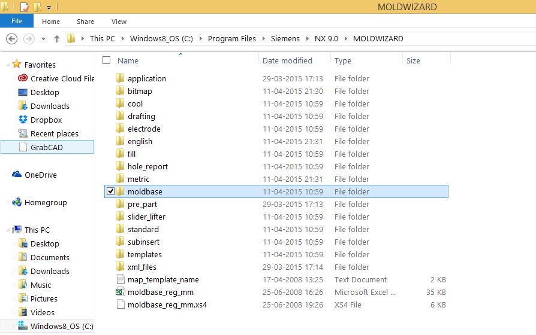Collapse the This PC tree node
Viewport: 536px width, 335px height.
click(x=8, y=230)
